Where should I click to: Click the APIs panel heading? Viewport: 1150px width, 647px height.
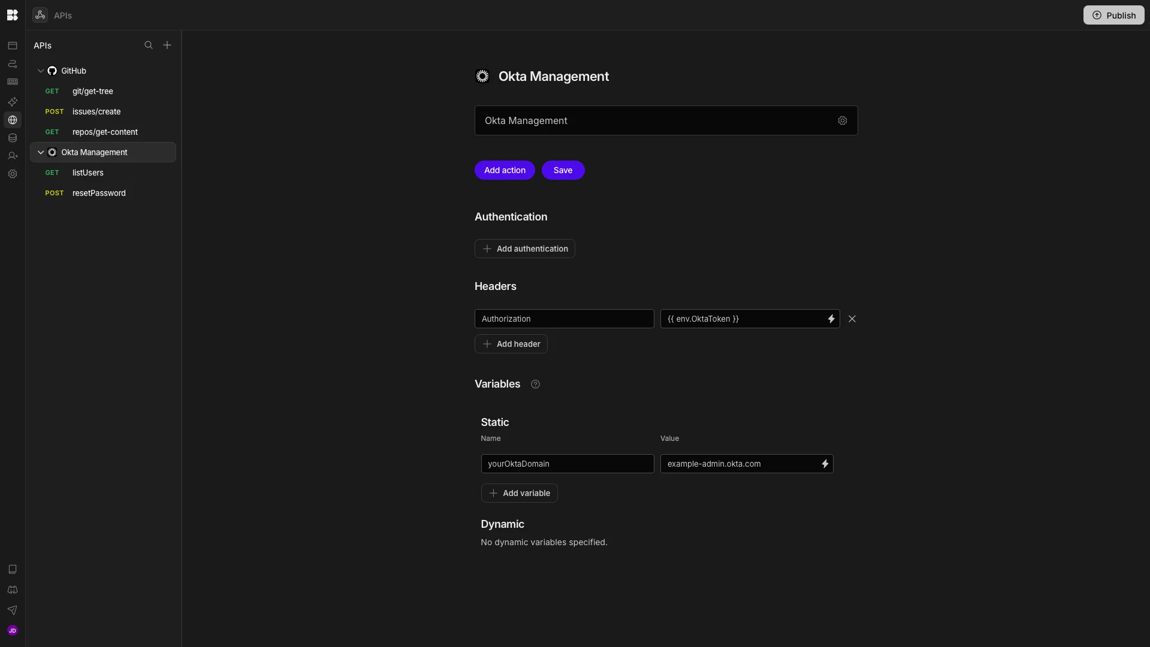coord(43,46)
